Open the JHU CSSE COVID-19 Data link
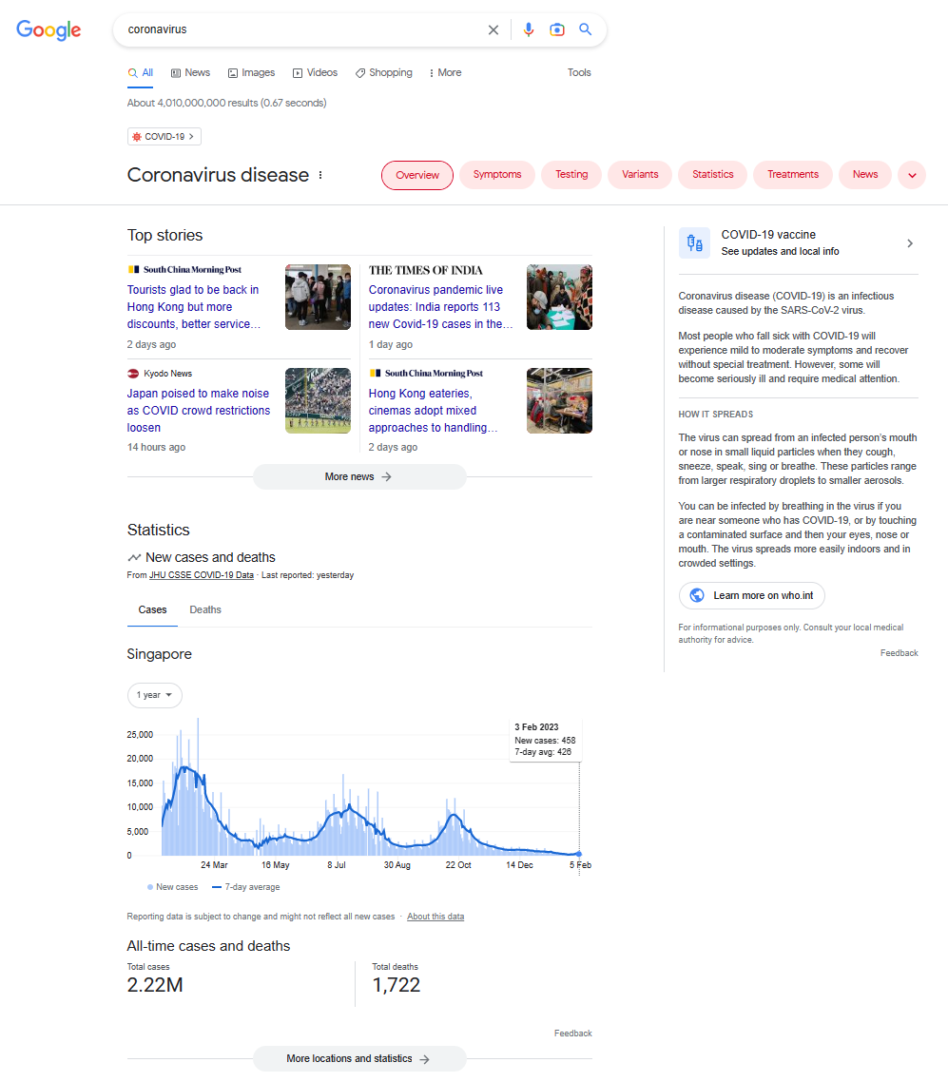This screenshot has width=948, height=1082. 202,575
